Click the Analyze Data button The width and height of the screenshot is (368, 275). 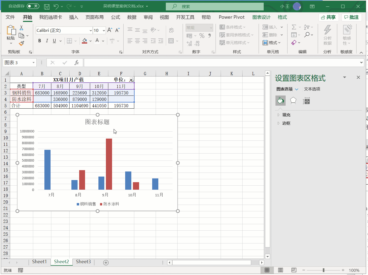[x=327, y=35]
